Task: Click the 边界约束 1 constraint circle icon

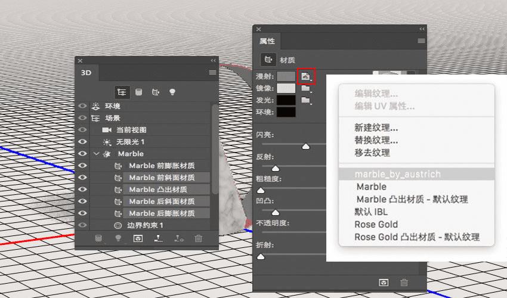Action: tap(118, 225)
